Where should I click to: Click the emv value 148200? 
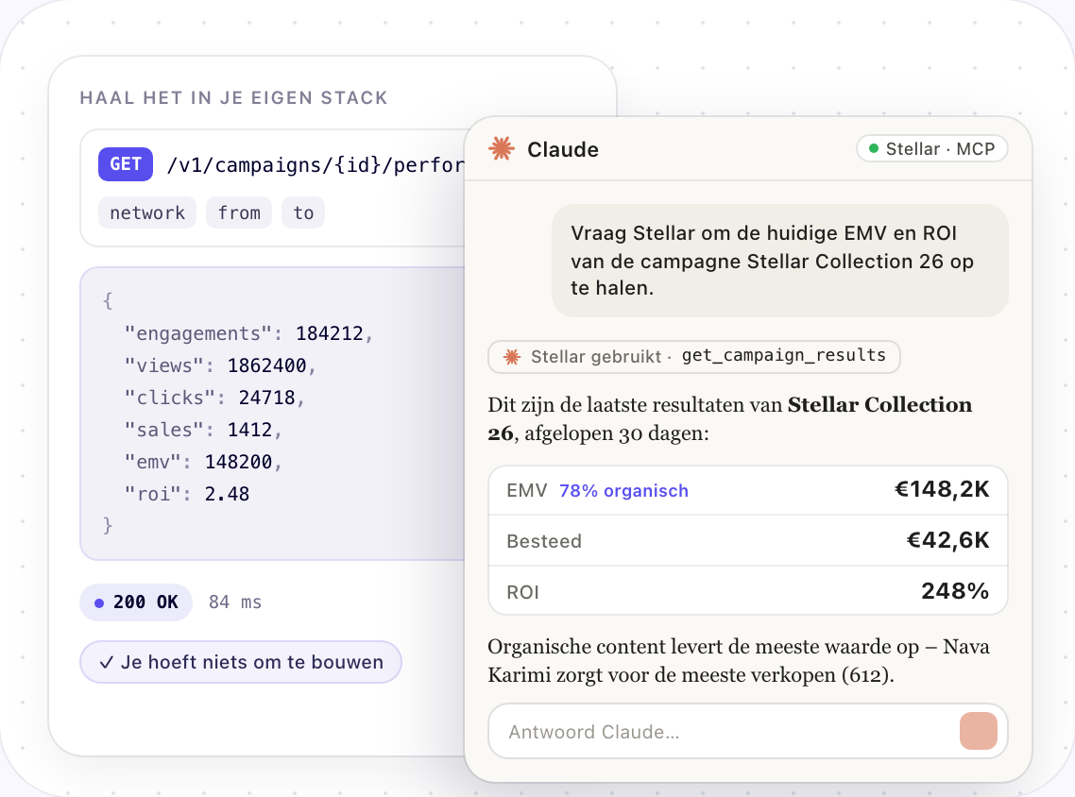point(239,463)
